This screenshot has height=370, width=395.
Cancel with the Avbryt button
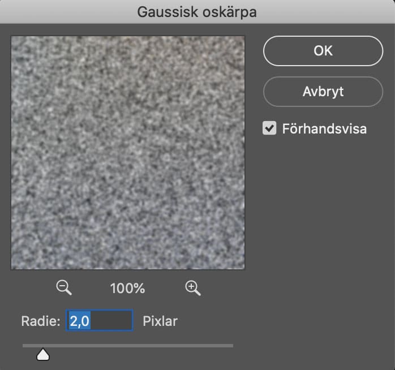click(x=323, y=92)
